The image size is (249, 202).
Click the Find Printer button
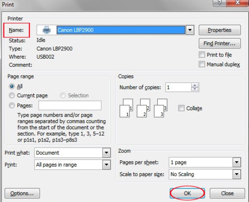(220, 43)
